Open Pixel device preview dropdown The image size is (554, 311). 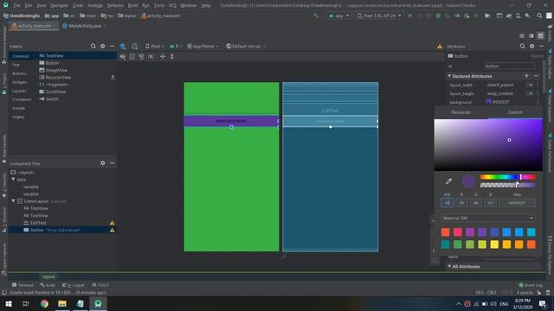[x=154, y=46]
